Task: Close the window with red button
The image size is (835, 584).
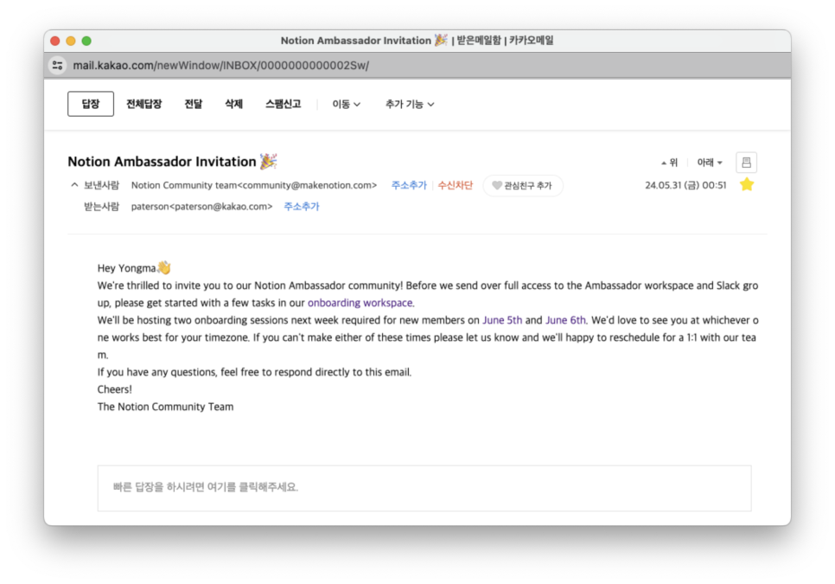Action: coord(54,41)
